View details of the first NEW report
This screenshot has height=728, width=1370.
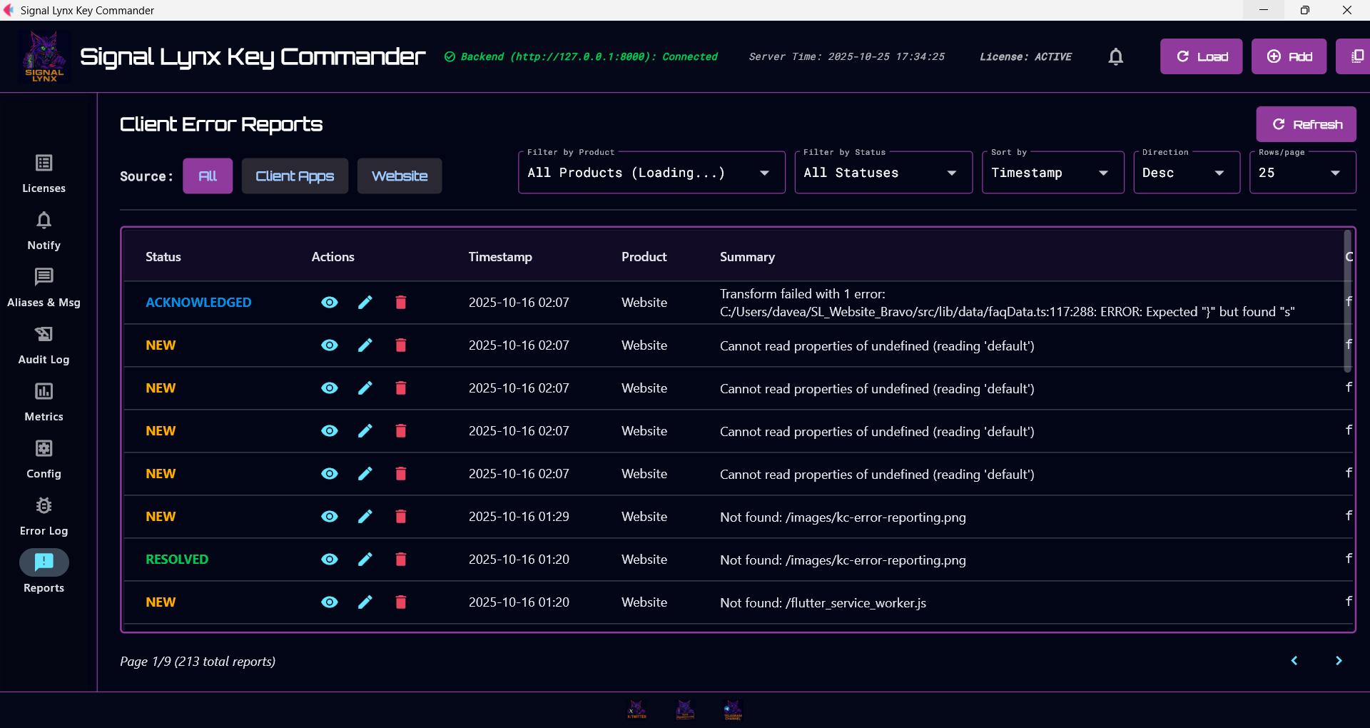(x=329, y=345)
